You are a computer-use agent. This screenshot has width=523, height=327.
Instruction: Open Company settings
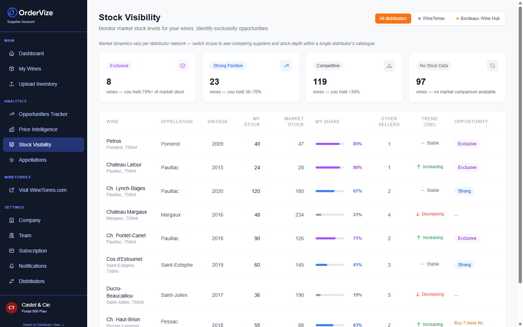44,220
